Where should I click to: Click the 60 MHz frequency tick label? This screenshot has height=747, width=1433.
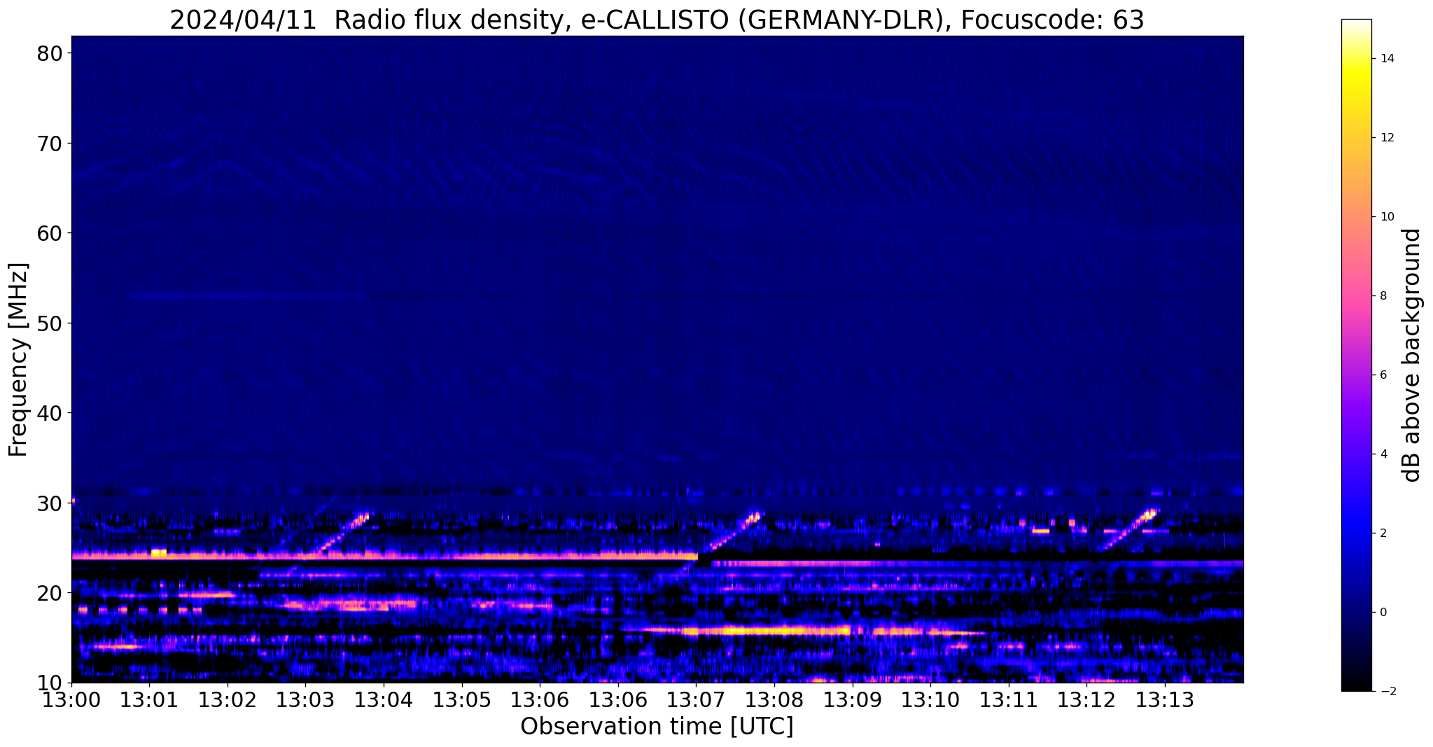click(x=50, y=232)
